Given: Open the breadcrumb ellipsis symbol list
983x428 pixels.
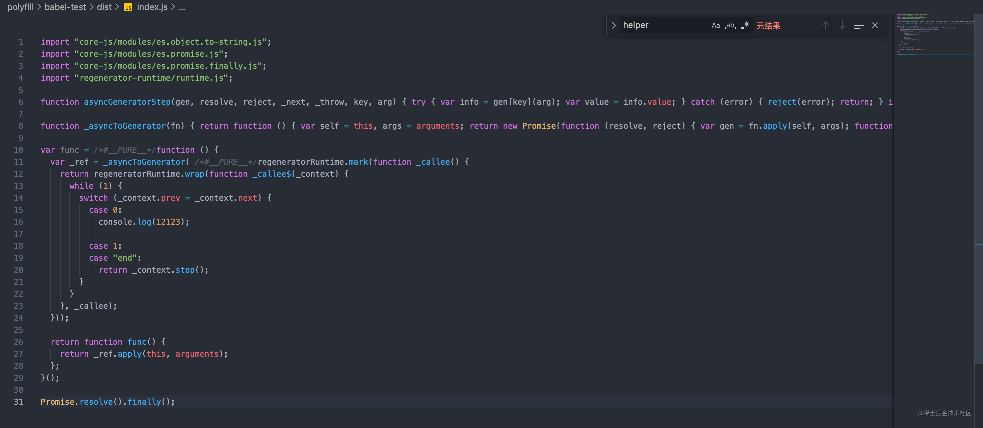Looking at the screenshot, I should (182, 7).
